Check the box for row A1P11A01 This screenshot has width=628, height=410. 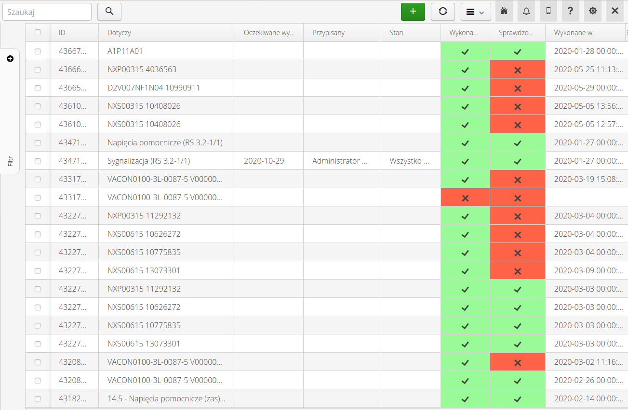tap(38, 51)
